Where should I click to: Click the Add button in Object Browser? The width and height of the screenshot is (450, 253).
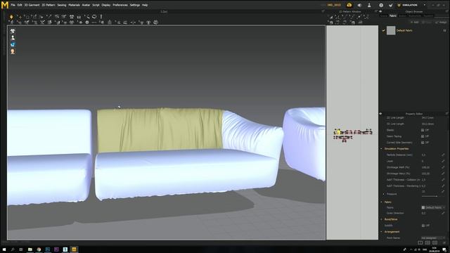[x=415, y=22]
